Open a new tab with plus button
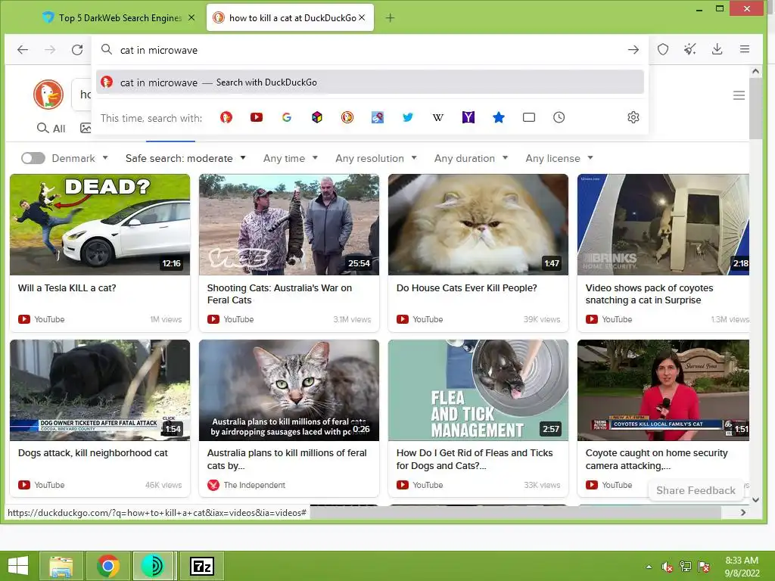 pos(390,18)
